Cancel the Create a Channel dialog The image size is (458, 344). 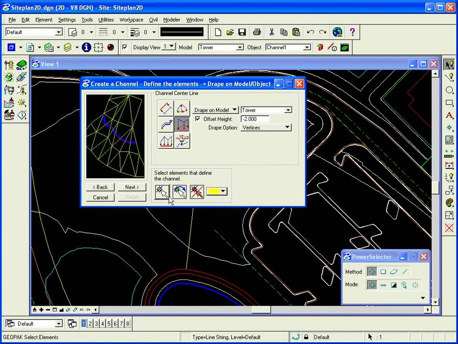100,197
